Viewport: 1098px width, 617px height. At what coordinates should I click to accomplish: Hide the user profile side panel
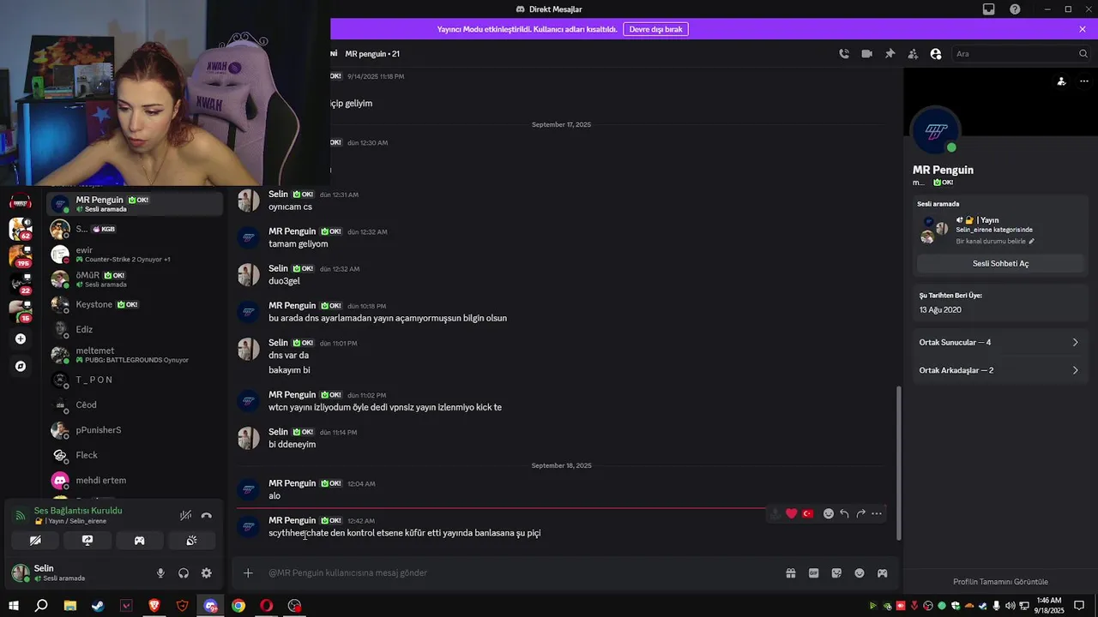[x=936, y=54]
